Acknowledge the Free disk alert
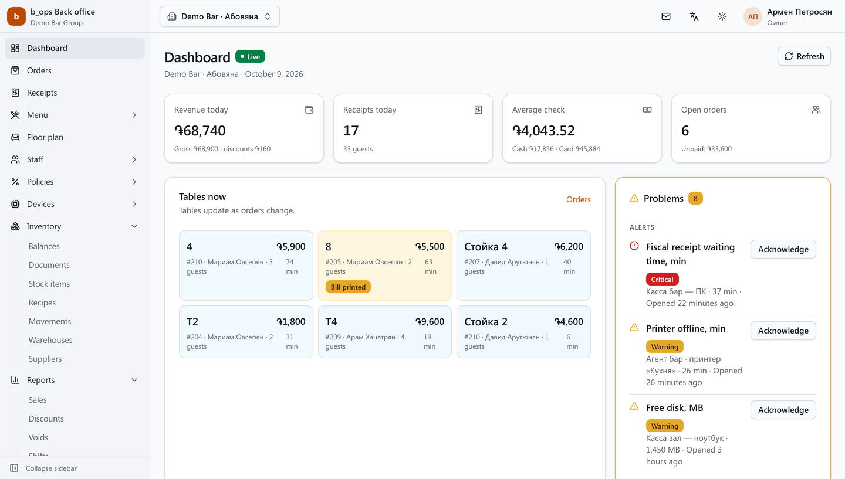 783,410
